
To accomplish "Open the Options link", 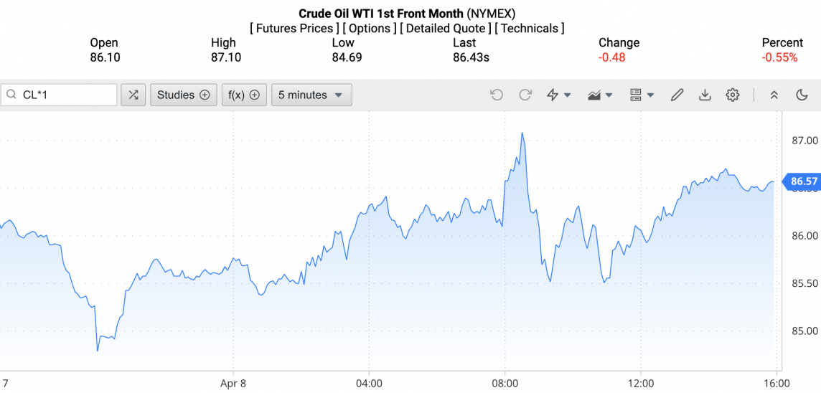I will [x=370, y=29].
